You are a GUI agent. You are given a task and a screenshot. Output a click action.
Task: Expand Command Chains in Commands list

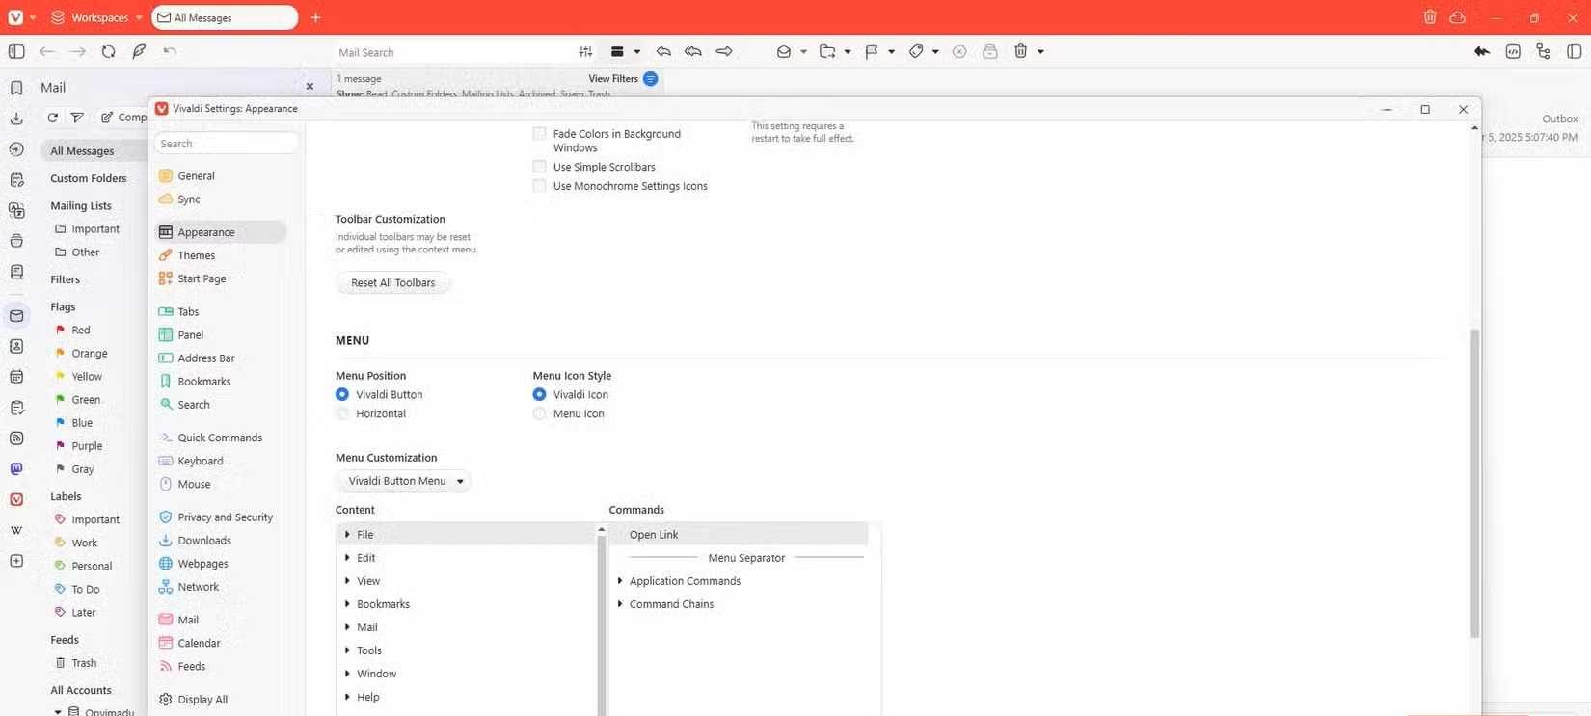620,603
